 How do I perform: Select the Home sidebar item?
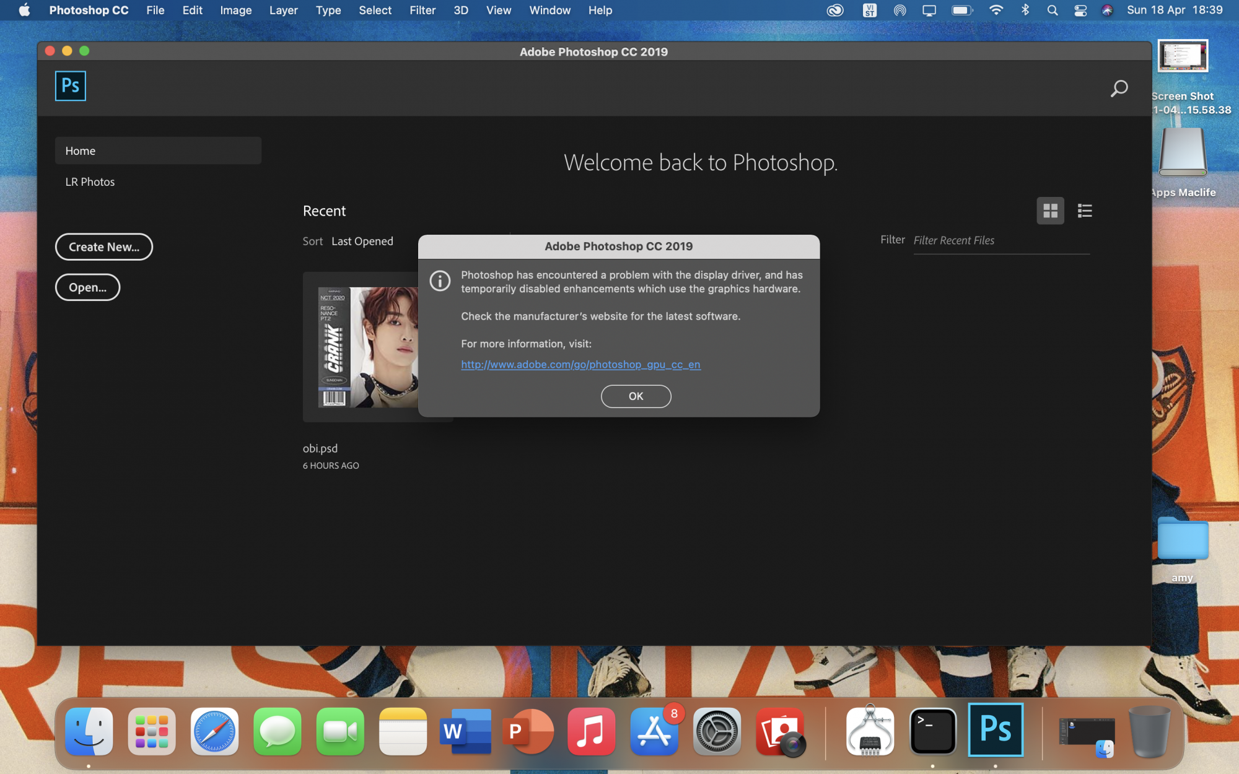pyautogui.click(x=158, y=151)
